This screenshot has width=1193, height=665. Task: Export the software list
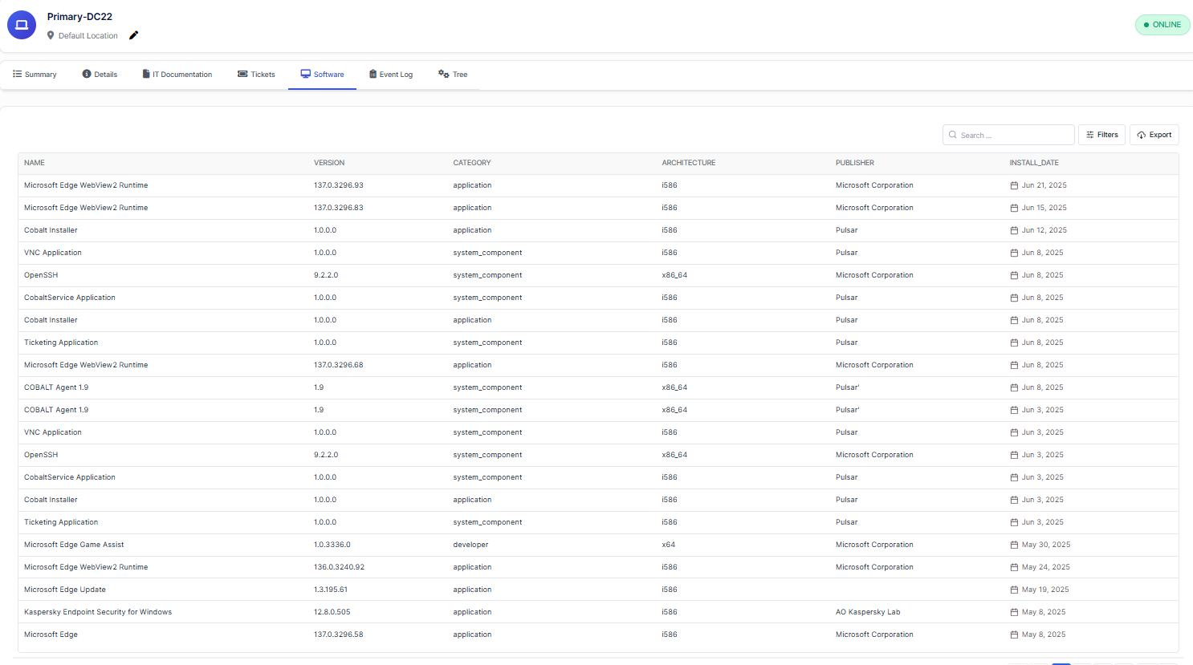[1154, 135]
